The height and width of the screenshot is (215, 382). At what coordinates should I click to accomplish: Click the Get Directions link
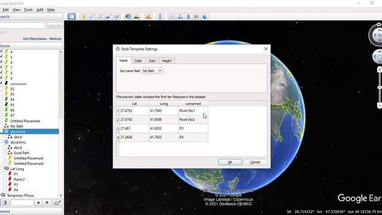click(35, 39)
